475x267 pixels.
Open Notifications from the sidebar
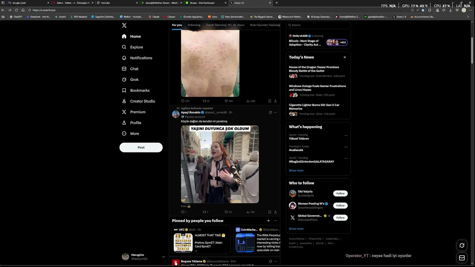(137, 58)
